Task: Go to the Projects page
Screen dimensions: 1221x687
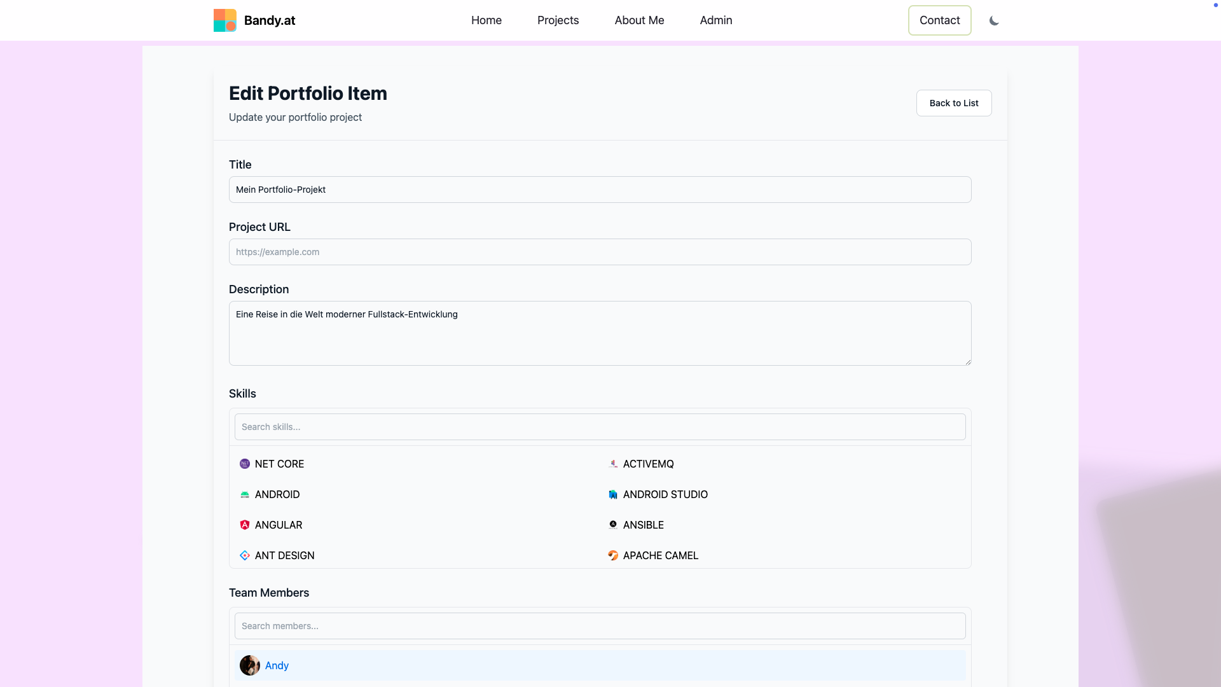Action: pyautogui.click(x=558, y=20)
